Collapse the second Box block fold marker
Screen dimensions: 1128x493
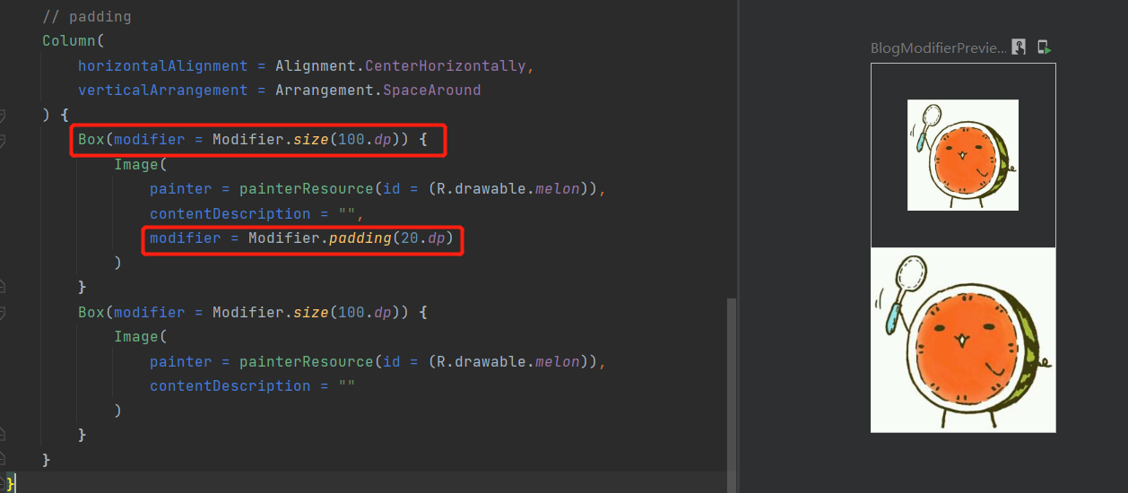pyautogui.click(x=3, y=312)
